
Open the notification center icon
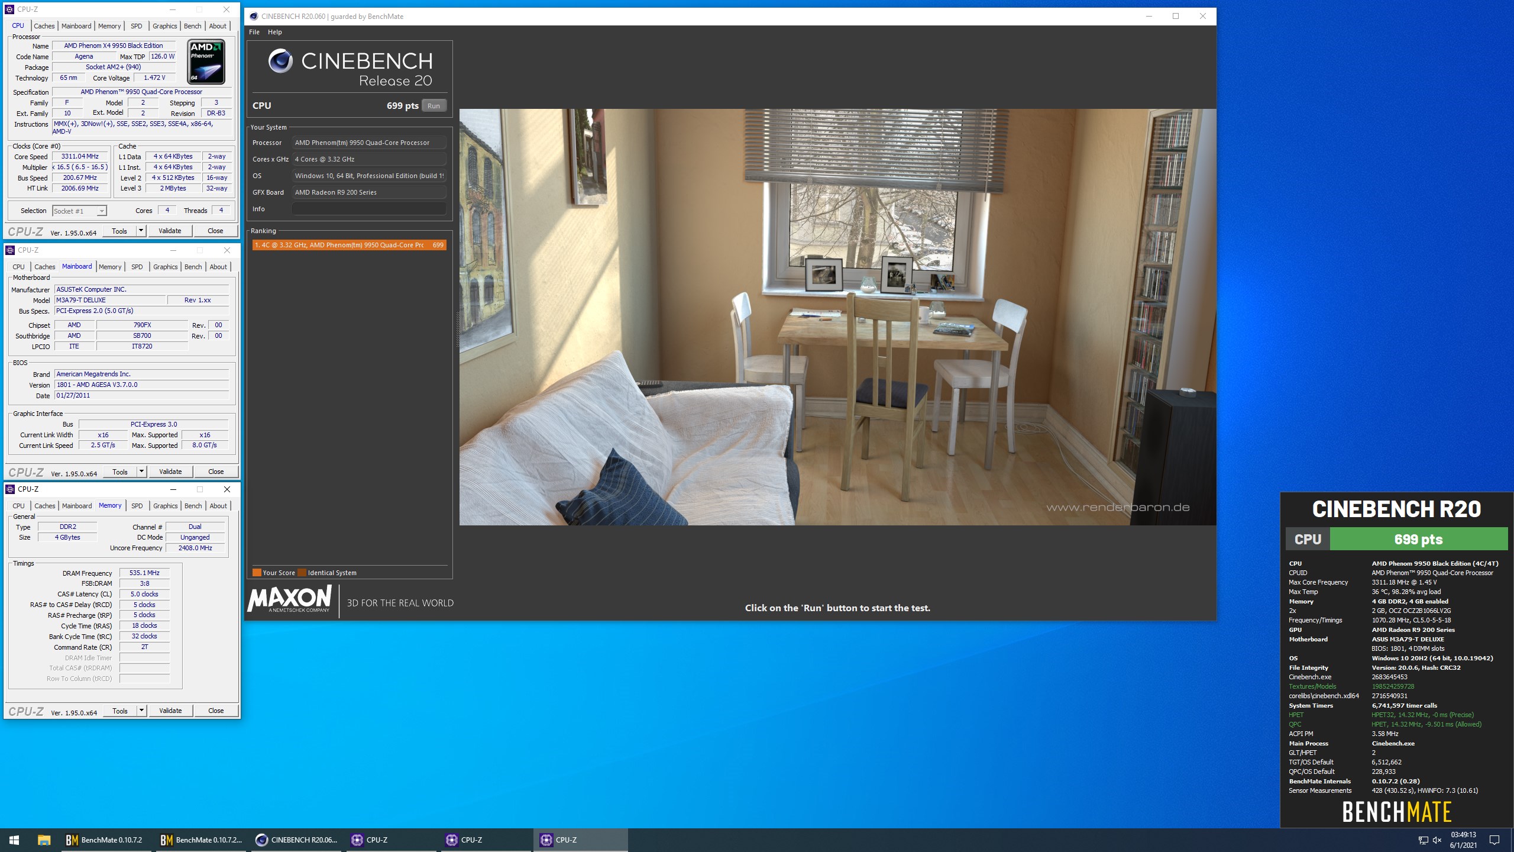(1494, 840)
